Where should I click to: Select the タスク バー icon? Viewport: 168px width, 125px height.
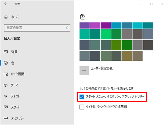(6, 118)
